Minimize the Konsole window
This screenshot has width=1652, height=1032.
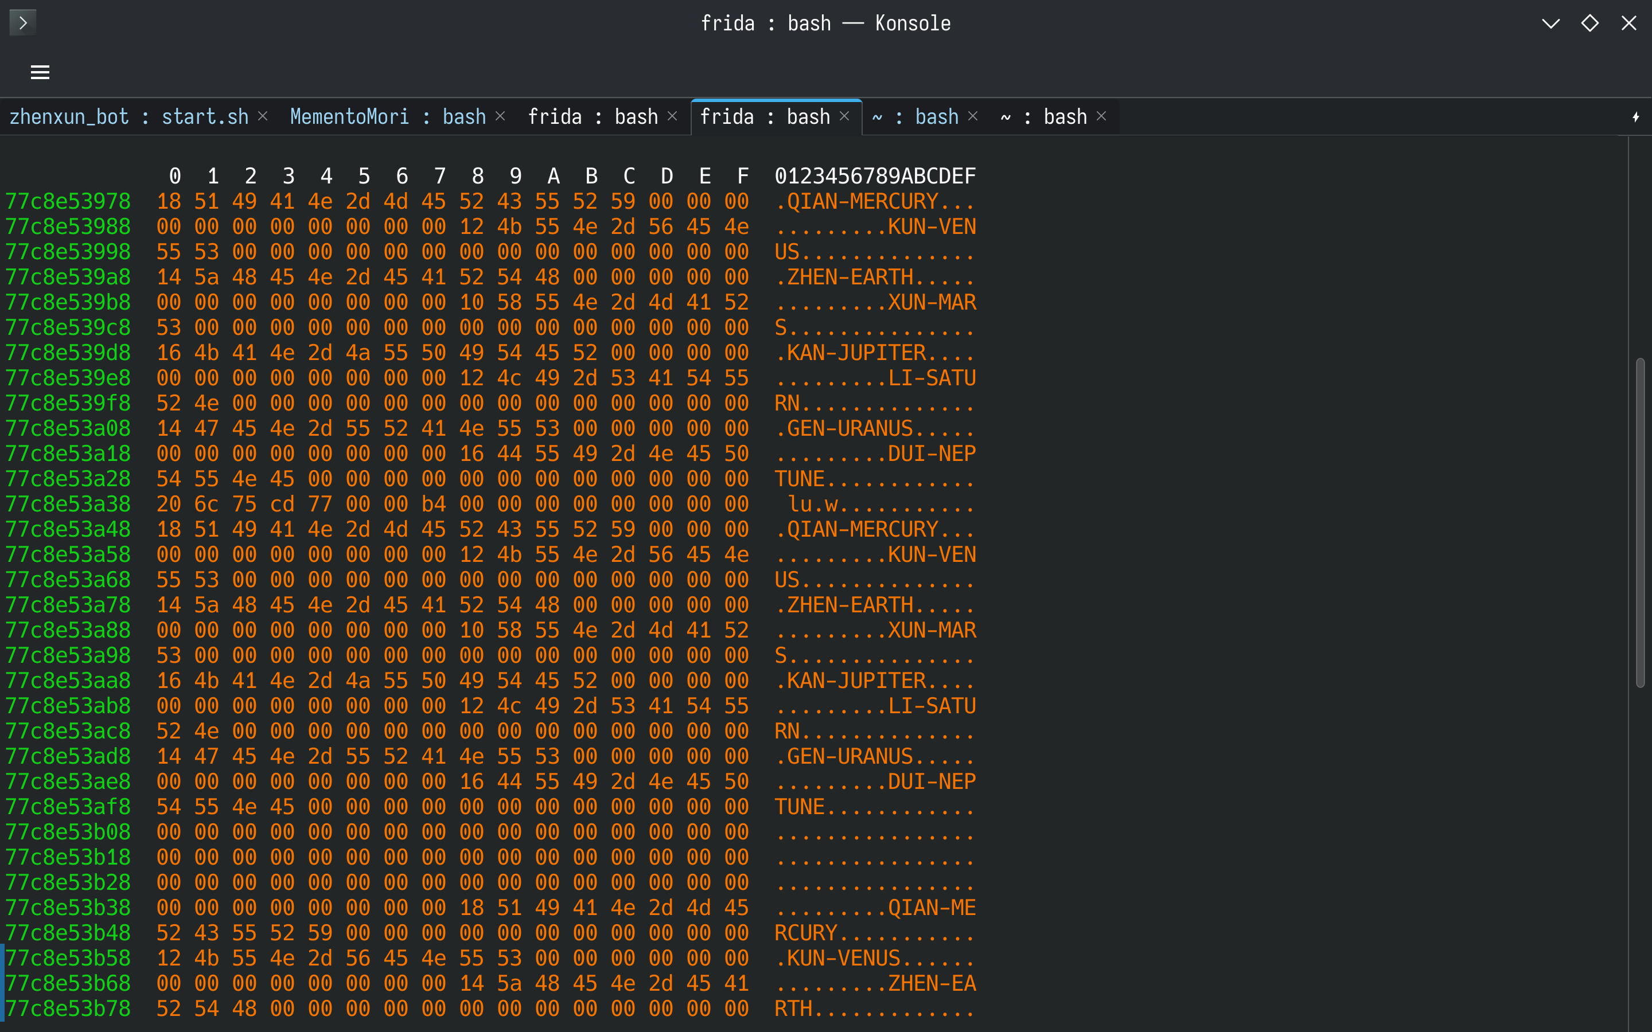tap(1550, 23)
